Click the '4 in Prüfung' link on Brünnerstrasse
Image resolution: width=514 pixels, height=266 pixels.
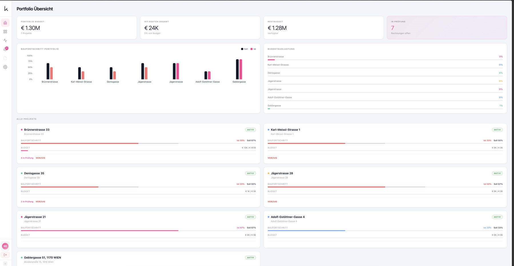[27, 158]
